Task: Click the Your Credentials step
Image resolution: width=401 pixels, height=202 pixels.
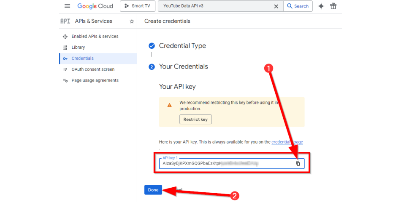Action: click(183, 66)
